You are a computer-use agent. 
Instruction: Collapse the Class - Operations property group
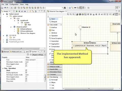[x=3, y=68]
